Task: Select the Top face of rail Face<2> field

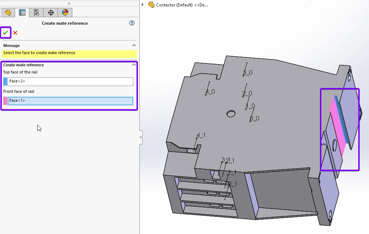Action: 70,81
